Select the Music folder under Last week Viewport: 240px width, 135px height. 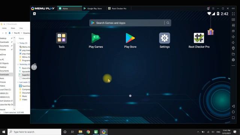[x=23, y=96]
